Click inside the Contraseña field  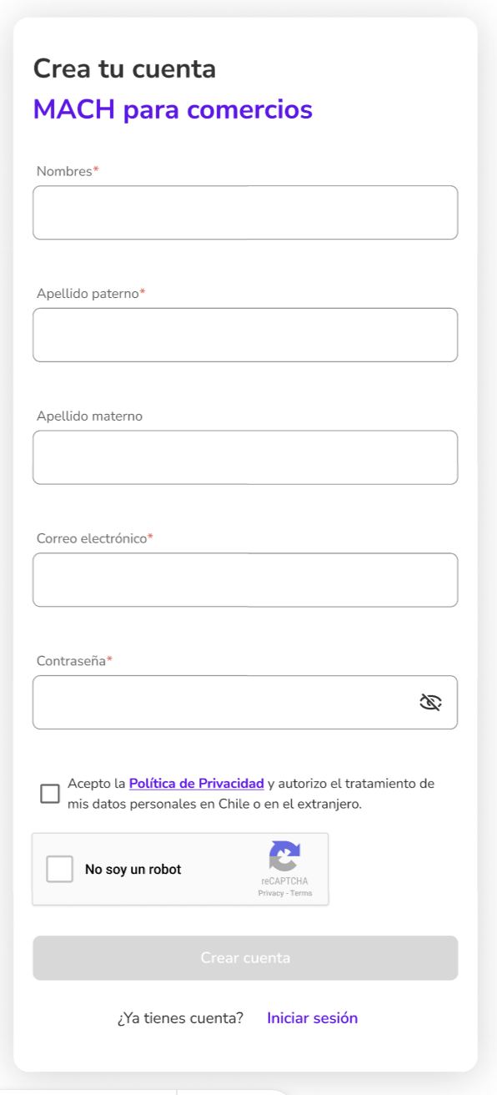(x=245, y=702)
